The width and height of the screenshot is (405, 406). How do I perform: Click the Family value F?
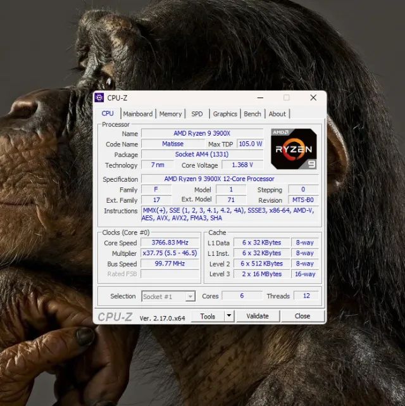[156, 189]
